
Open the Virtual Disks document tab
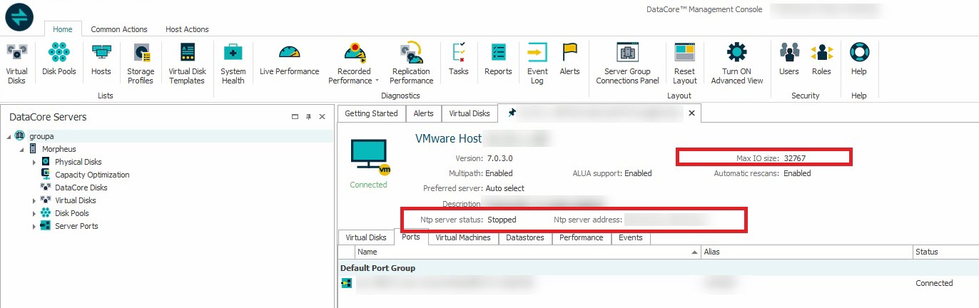tap(470, 113)
